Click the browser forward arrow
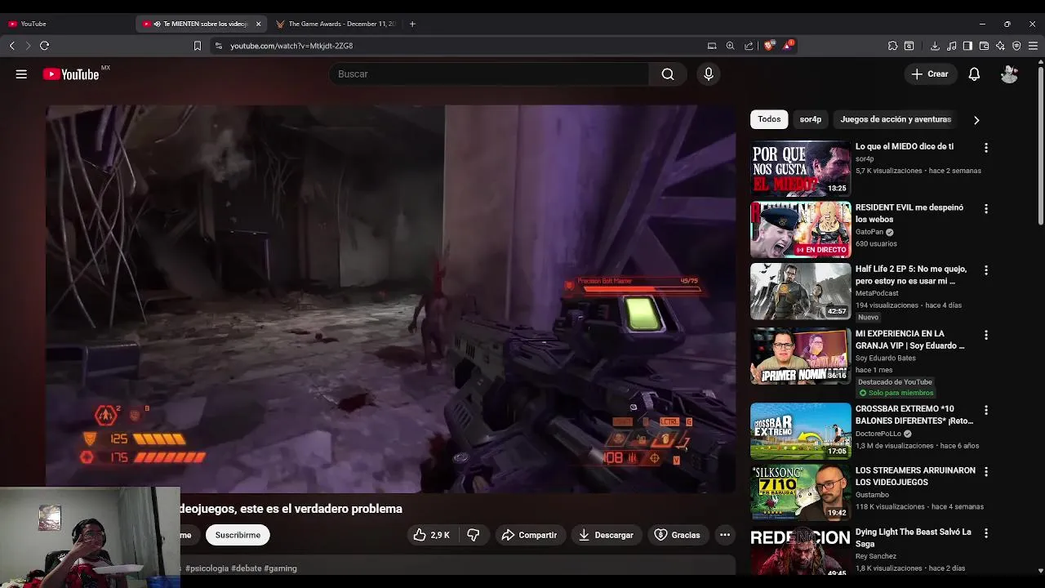This screenshot has width=1045, height=588. coord(28,46)
